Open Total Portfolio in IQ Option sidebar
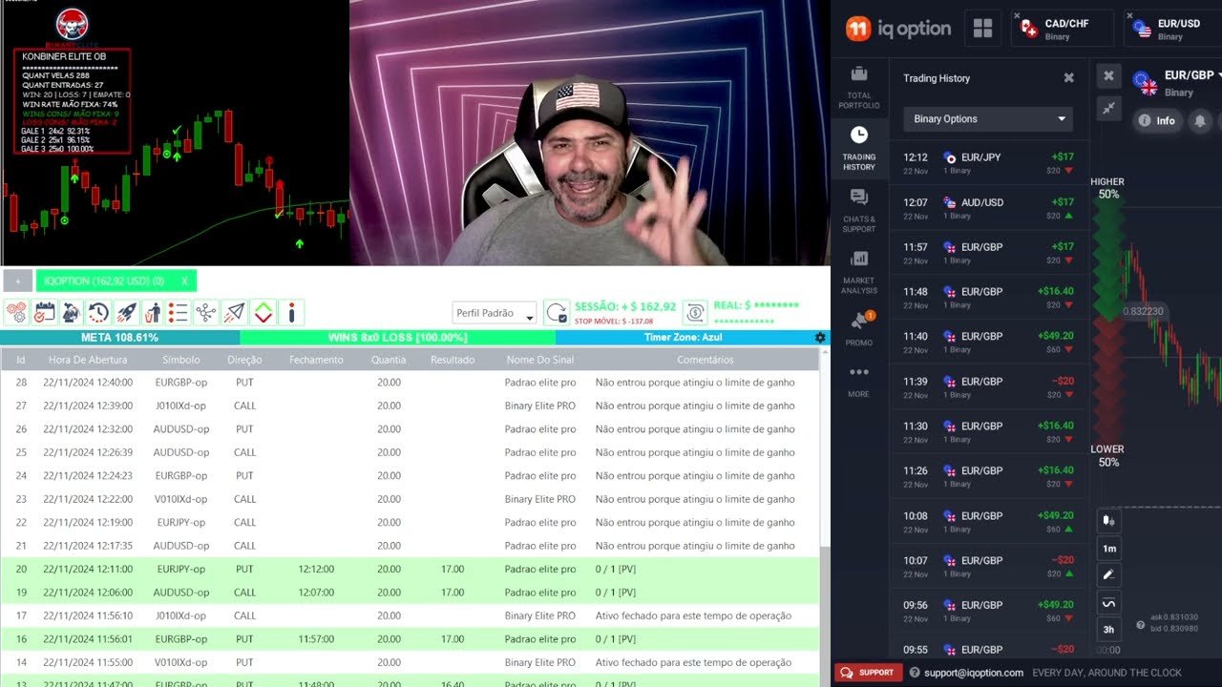The height and width of the screenshot is (687, 1222). pyautogui.click(x=859, y=87)
